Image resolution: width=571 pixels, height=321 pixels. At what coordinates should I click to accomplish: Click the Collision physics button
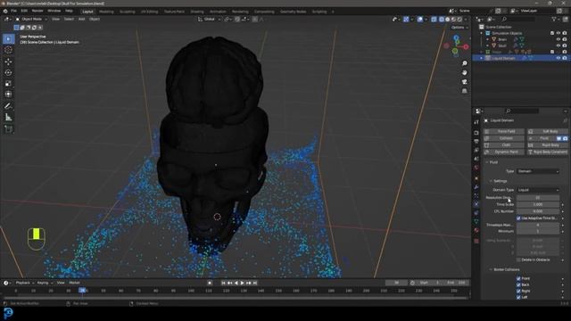click(504, 138)
